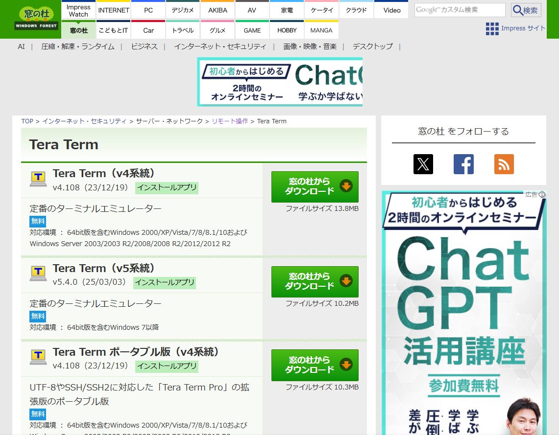The width and height of the screenshot is (559, 435).
Task: Open the AI category link
Action: click(x=21, y=46)
